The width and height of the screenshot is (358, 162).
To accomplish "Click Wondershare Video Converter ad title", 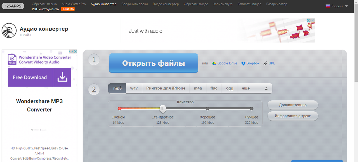I will (x=45, y=60).
